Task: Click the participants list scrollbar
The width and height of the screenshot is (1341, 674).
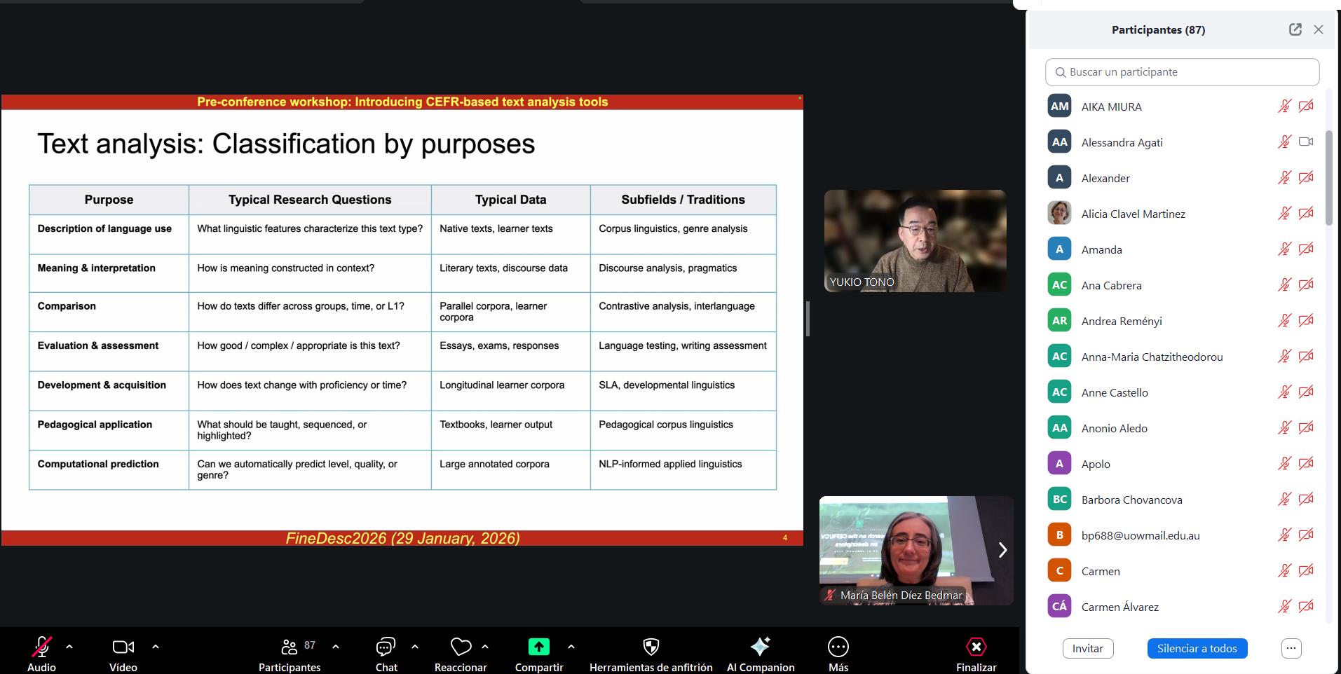Action: click(x=1328, y=178)
